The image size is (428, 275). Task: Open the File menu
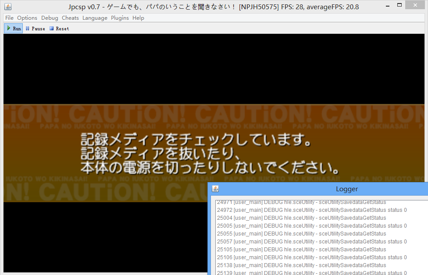tap(9, 18)
